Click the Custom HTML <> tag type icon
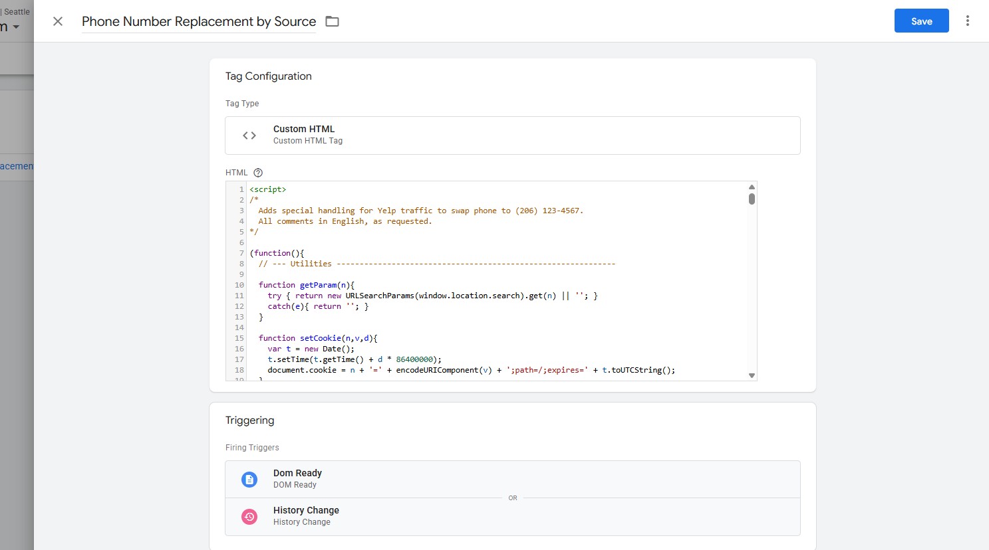Screen dimensions: 989x550 [249, 135]
